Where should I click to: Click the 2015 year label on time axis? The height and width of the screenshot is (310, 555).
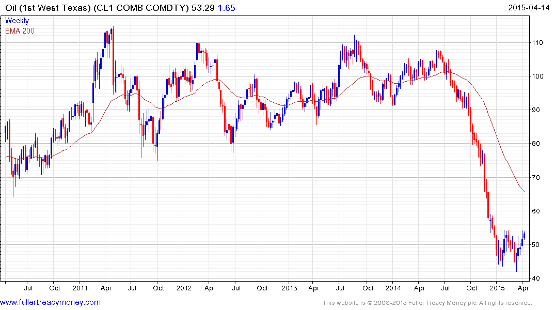[x=497, y=288]
